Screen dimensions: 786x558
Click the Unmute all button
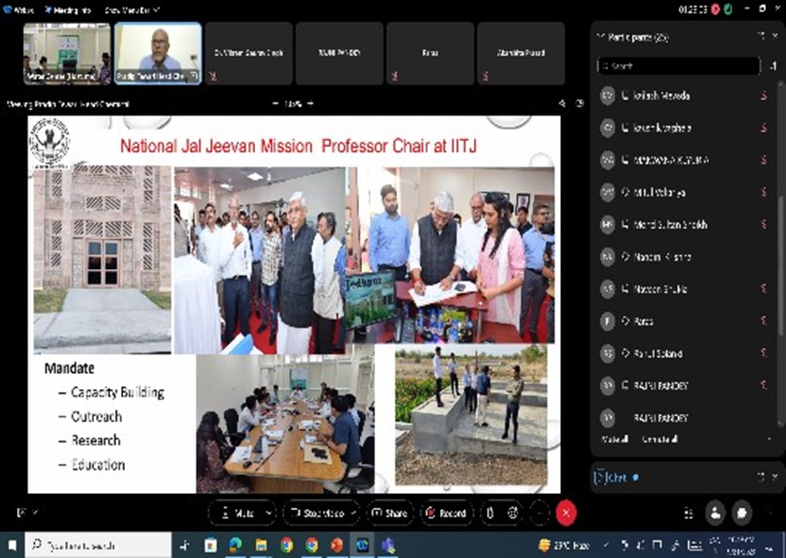[658, 440]
